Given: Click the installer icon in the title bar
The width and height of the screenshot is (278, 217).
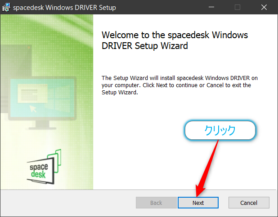Looking at the screenshot, I should 6,8.
